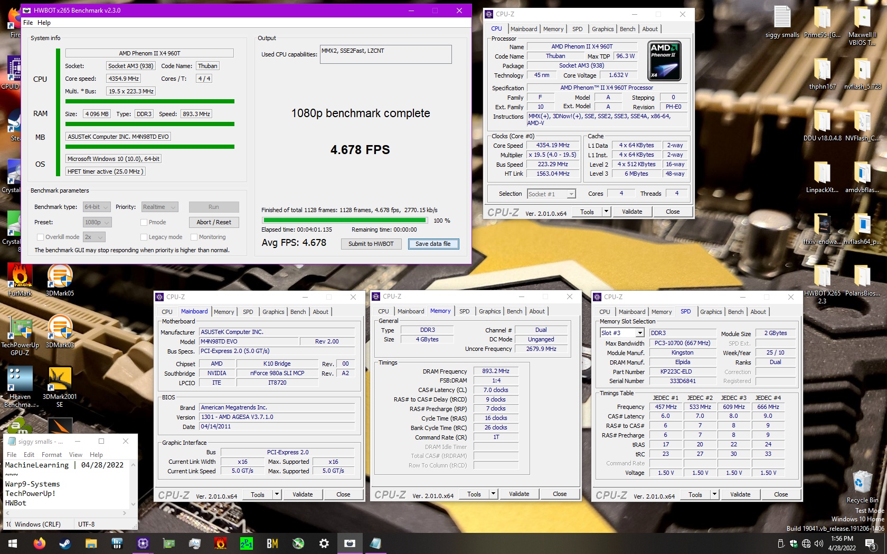The image size is (887, 554).
Task: Open the Socket #1 selection dropdown in CPU-Z
Action: tap(551, 194)
